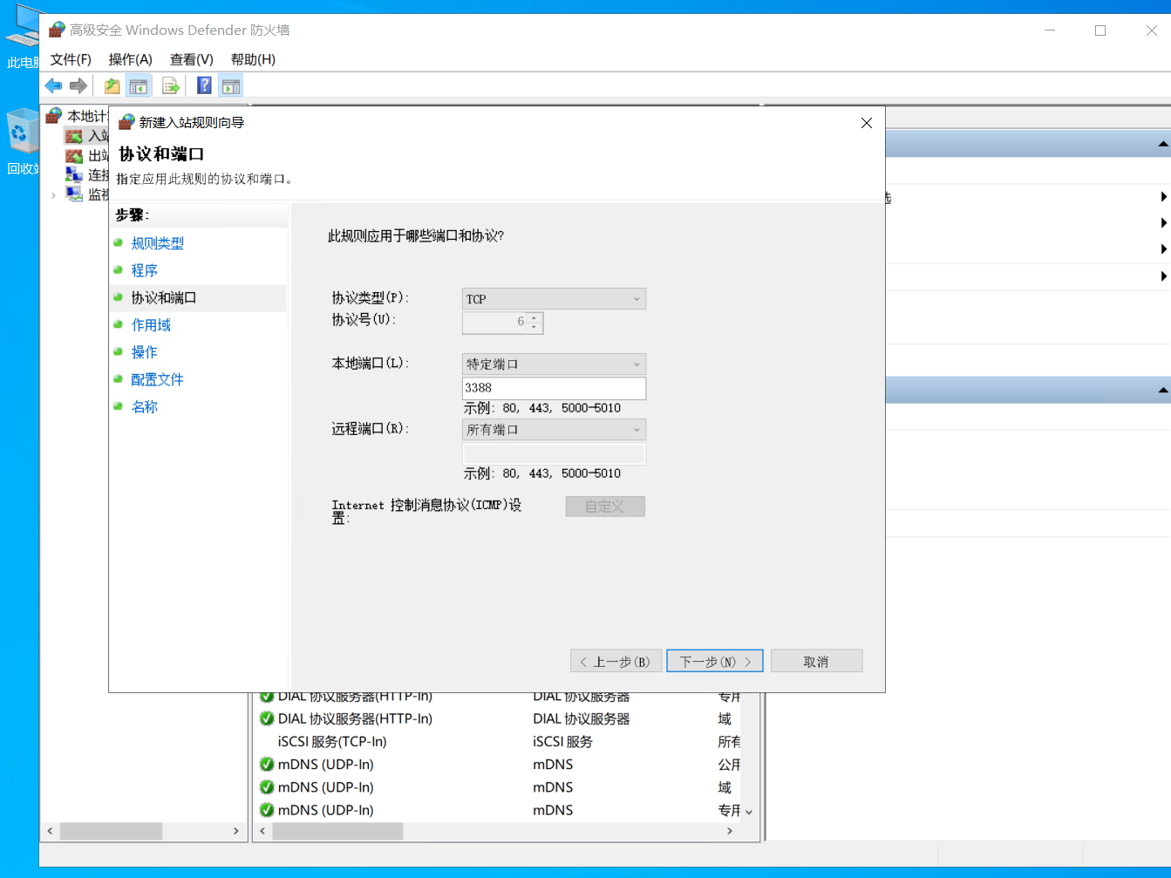This screenshot has width=1171, height=878.
Task: Click the Up One Level folder icon
Action: tap(112, 85)
